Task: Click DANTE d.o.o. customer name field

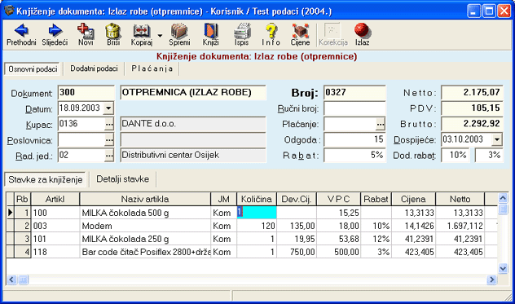Action: click(x=193, y=124)
